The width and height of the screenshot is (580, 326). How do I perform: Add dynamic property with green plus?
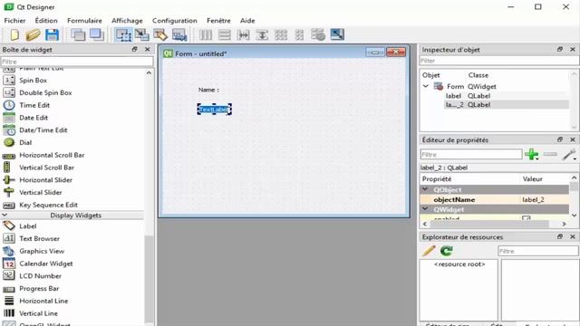532,154
